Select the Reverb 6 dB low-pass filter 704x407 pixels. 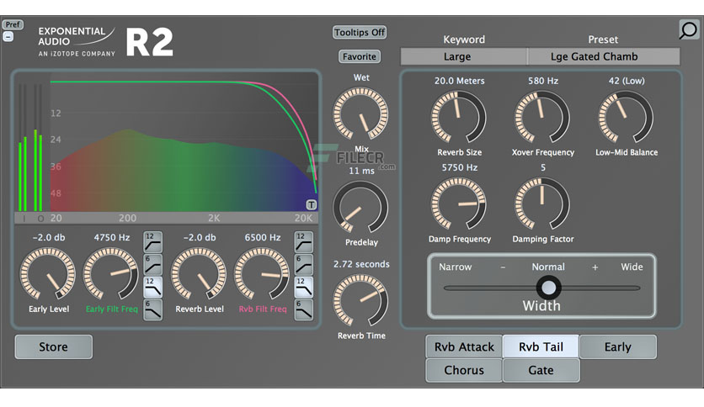pyautogui.click(x=303, y=309)
